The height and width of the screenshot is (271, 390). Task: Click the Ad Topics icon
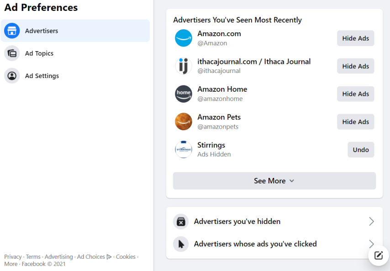pyautogui.click(x=12, y=53)
